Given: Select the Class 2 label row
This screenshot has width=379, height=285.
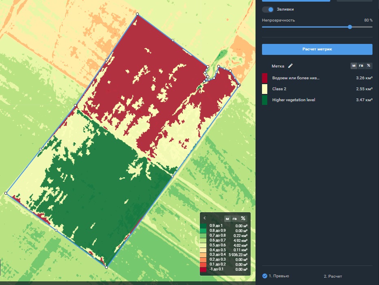Looking at the screenshot, I should (281, 89).
